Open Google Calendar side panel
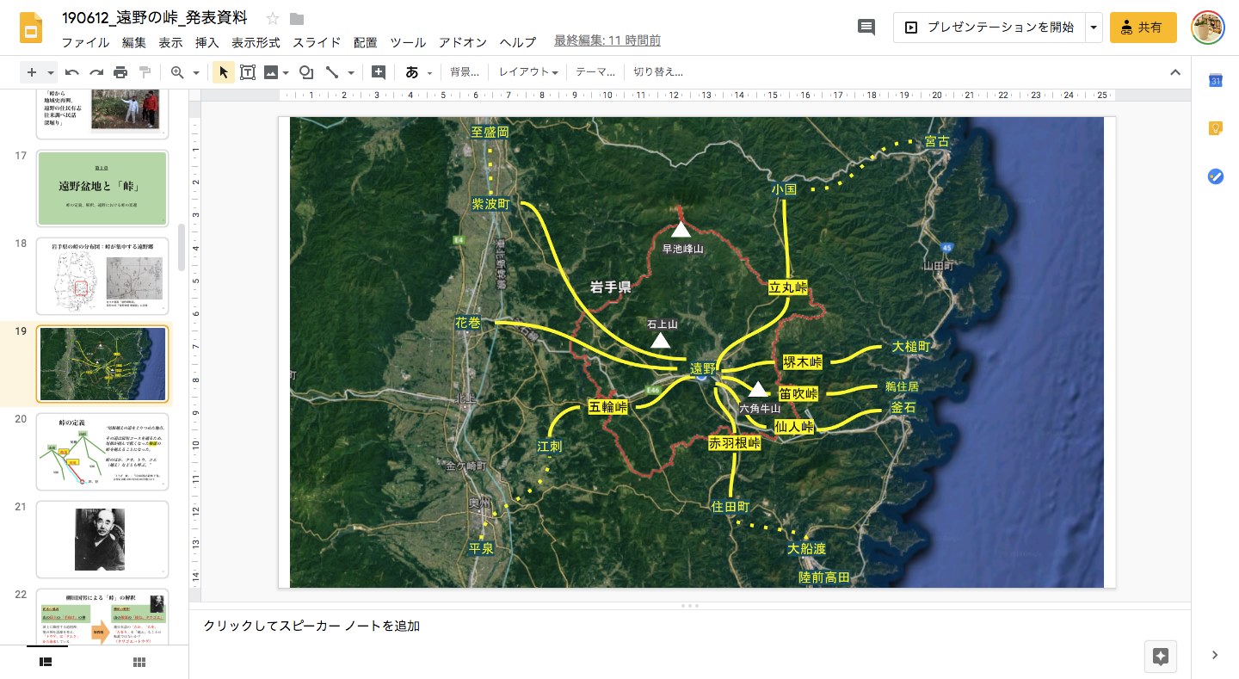This screenshot has height=679, width=1239. pos(1215,81)
